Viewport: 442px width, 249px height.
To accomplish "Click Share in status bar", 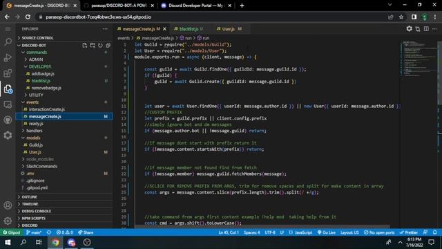I will coord(86,232).
